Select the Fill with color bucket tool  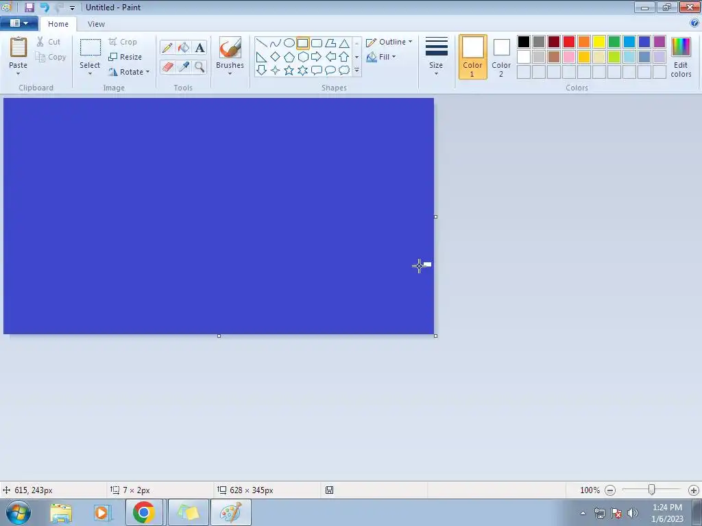183,47
